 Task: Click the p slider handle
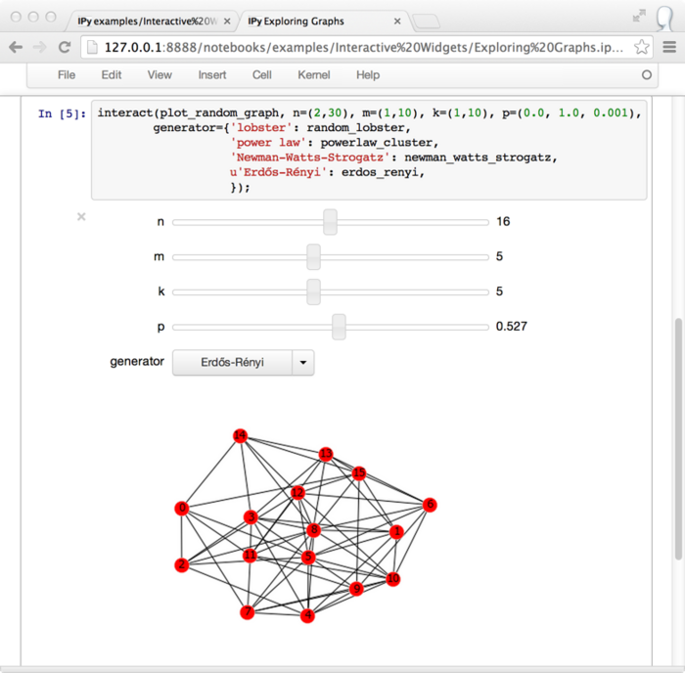click(339, 327)
